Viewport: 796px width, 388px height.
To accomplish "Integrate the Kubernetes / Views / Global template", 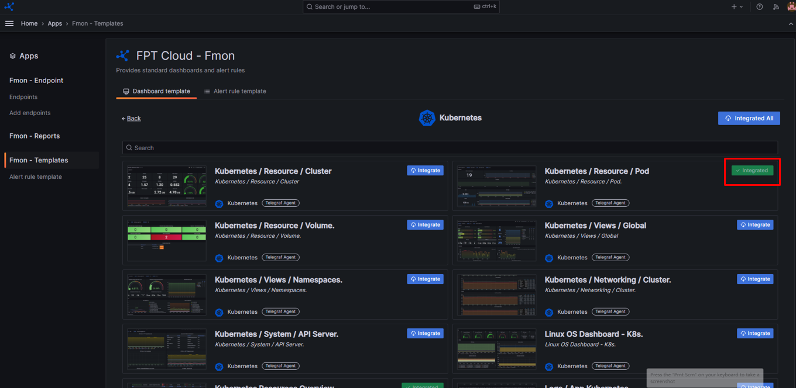I will coord(755,225).
